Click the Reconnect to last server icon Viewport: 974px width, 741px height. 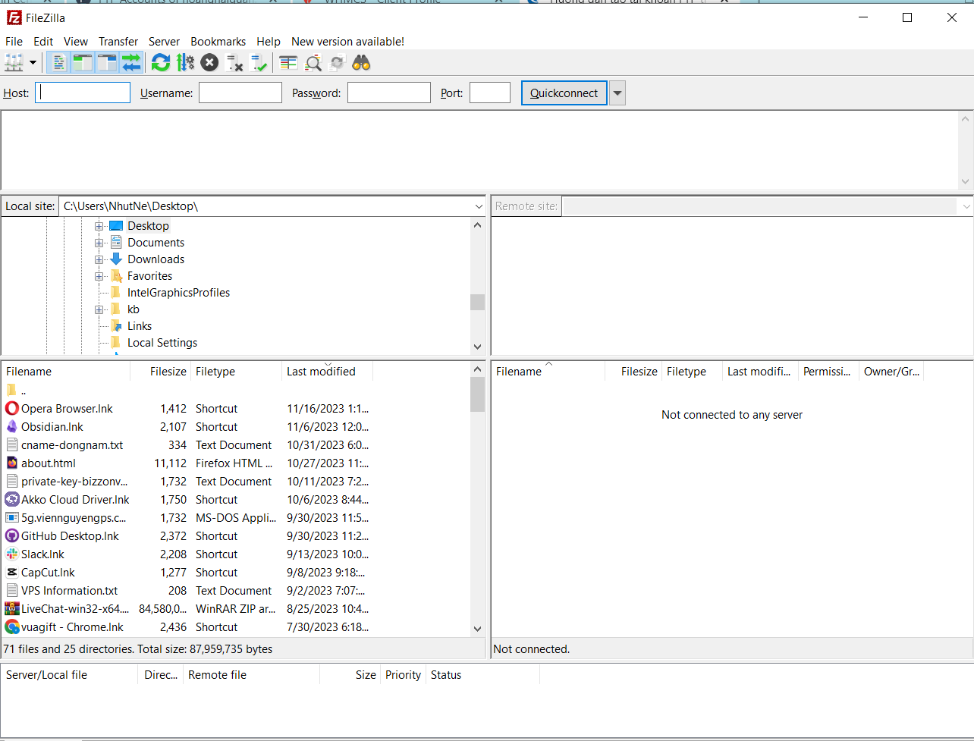coord(259,63)
